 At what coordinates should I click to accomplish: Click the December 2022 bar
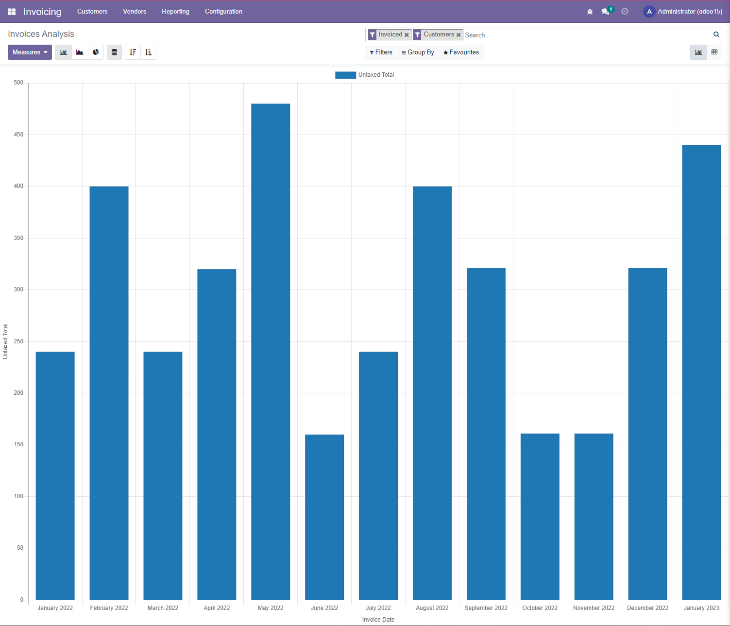648,434
